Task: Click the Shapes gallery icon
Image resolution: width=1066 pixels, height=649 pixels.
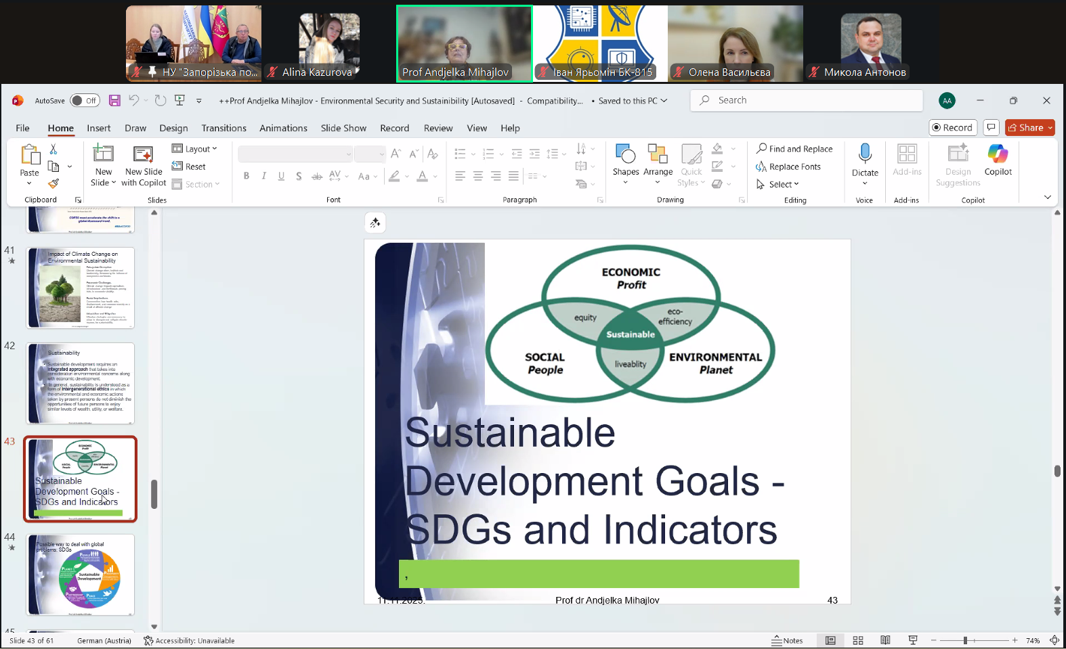Action: pos(625,154)
